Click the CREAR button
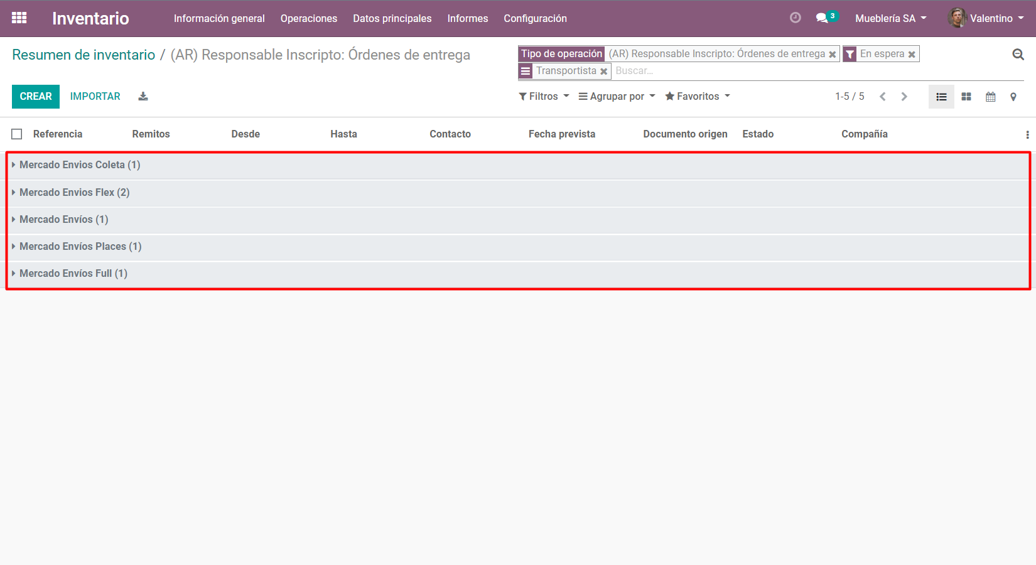Image resolution: width=1036 pixels, height=565 pixels. (36, 97)
